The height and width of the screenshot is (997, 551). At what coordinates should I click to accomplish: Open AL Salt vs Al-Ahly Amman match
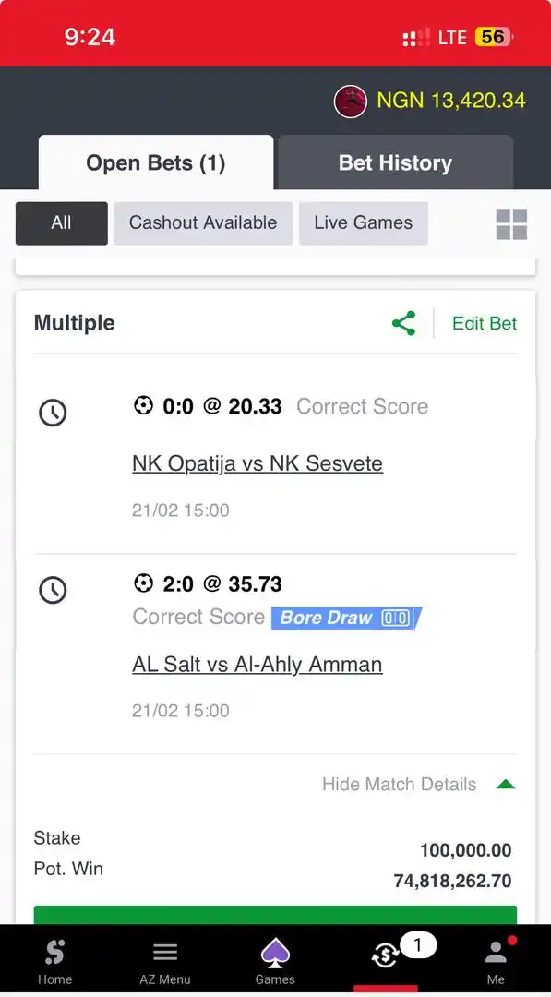[258, 665]
